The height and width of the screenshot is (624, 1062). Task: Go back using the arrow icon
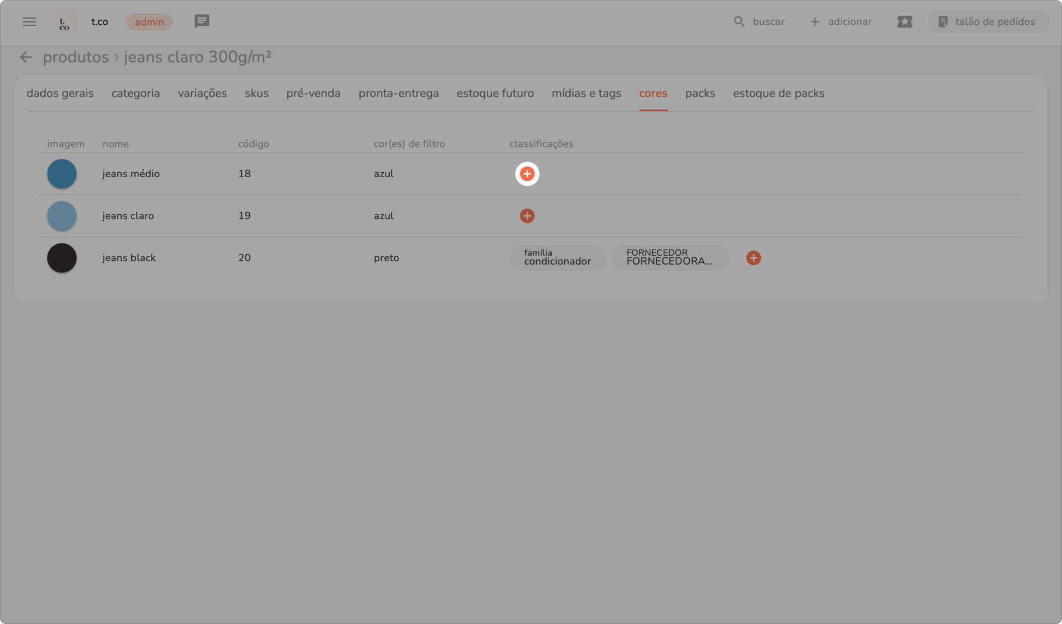click(26, 57)
